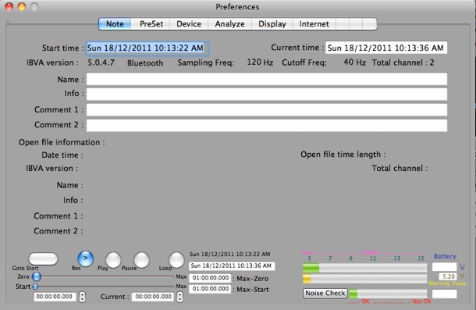Click the Noise Check button
This screenshot has height=310, width=476.
(x=325, y=294)
